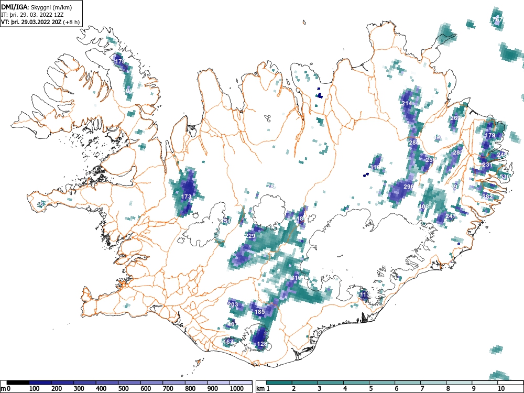Click the 5–6 km teal legend swatch

382,383
